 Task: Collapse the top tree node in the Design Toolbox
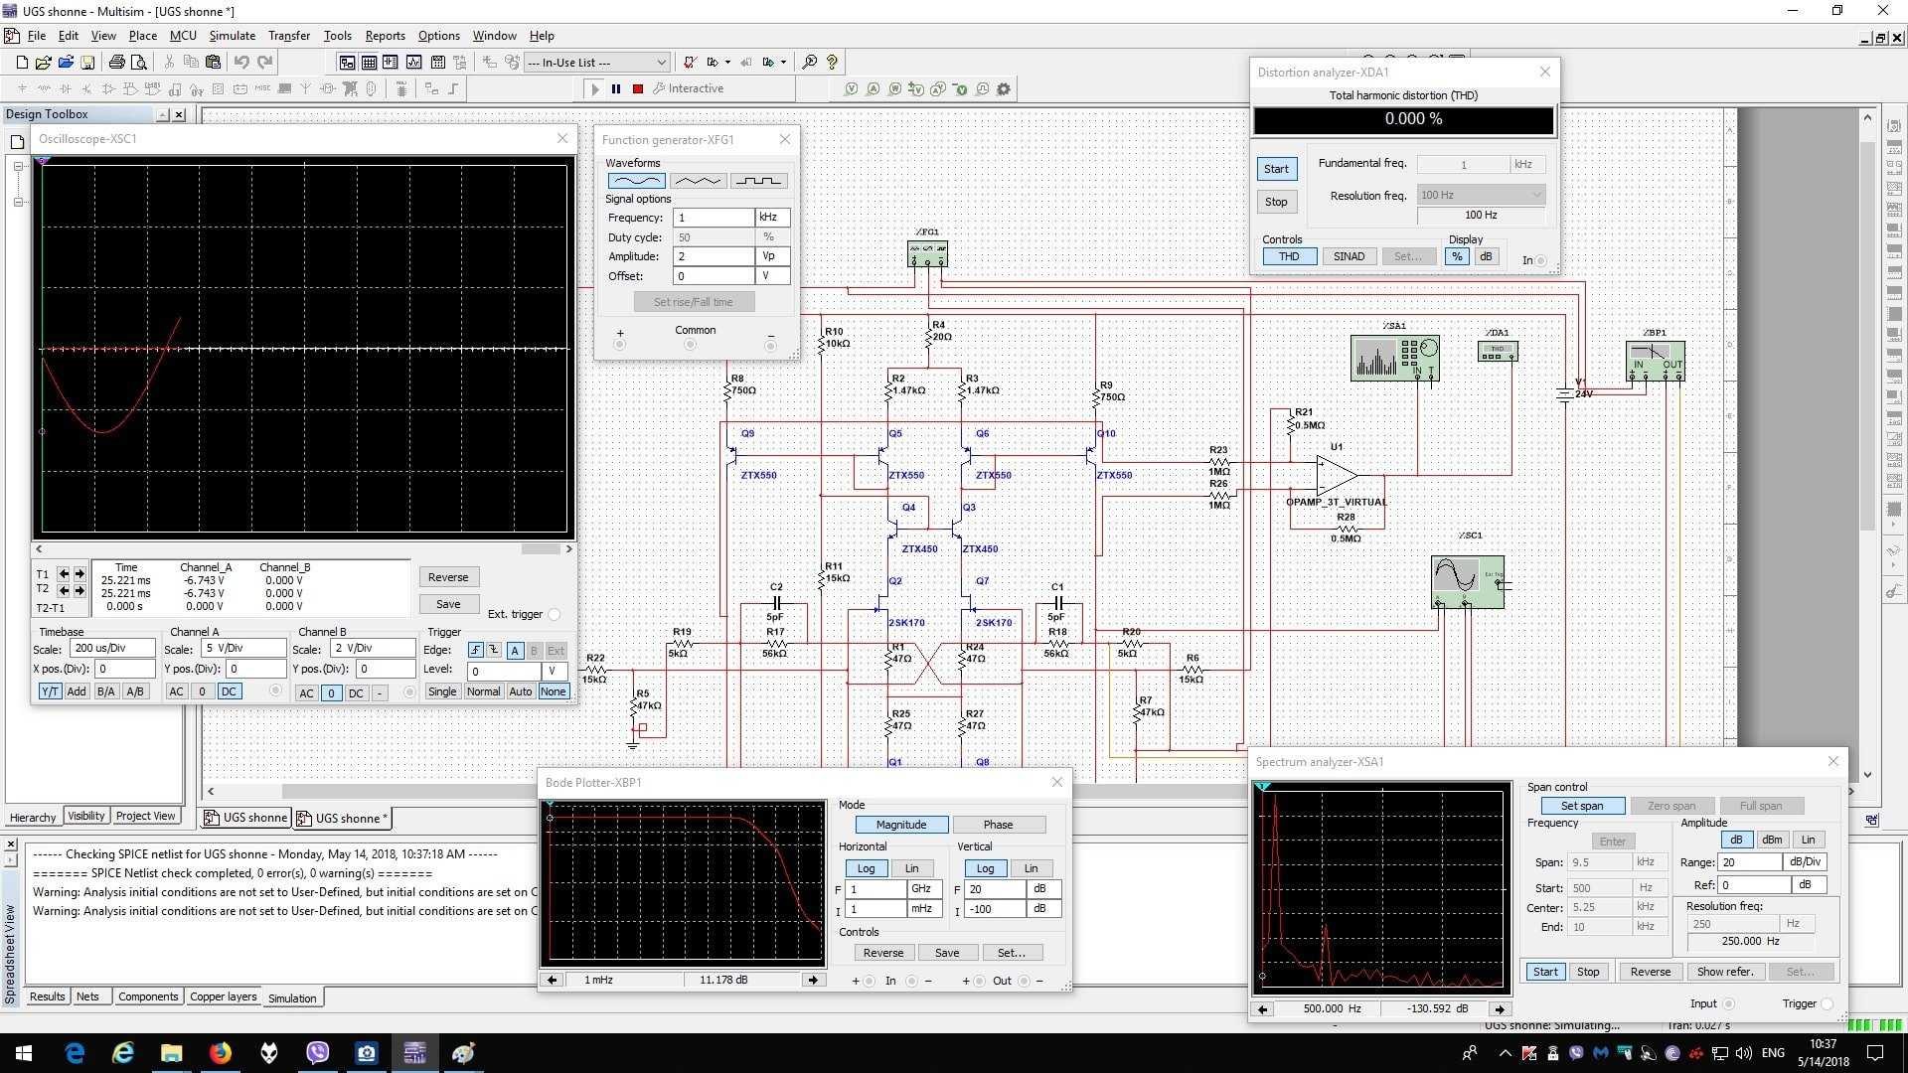[19, 167]
